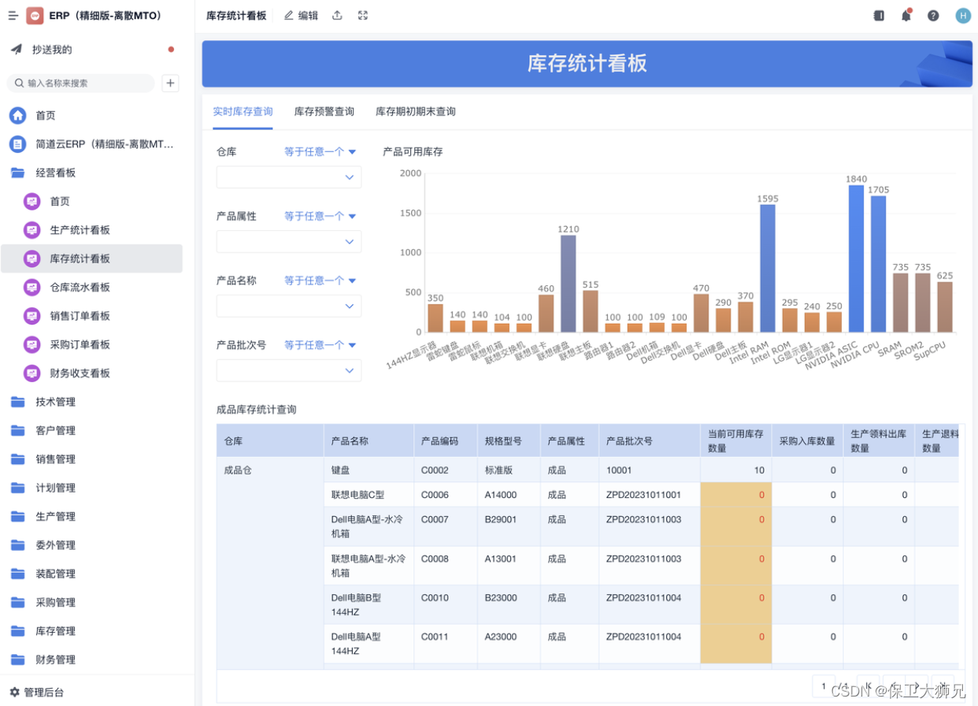
Task: Open the 产品名称 condition dropdown 等于任意一个
Action: coord(320,281)
